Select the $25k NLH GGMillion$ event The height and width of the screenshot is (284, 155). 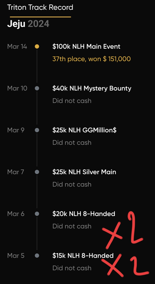click(84, 130)
